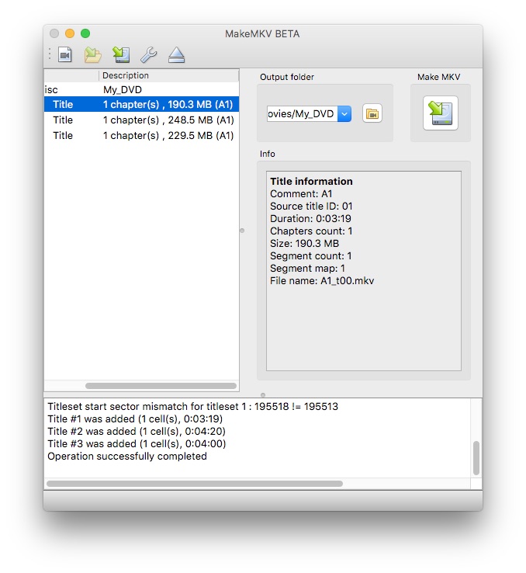The image size is (526, 573).
Task: Open video files toolbar icon
Action: pyautogui.click(x=65, y=55)
